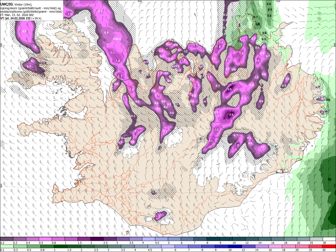Pick the medium green 0.5 swatch in rain legend

pos(34,246)
